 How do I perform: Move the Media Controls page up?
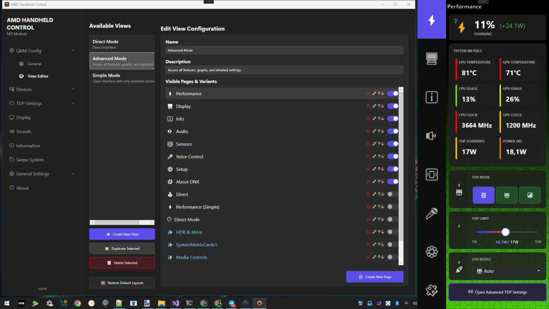[x=379, y=257]
